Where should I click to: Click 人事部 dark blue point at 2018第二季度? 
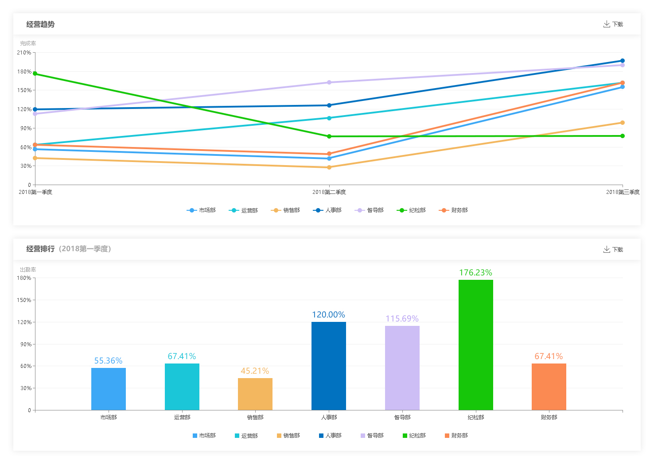coord(329,105)
